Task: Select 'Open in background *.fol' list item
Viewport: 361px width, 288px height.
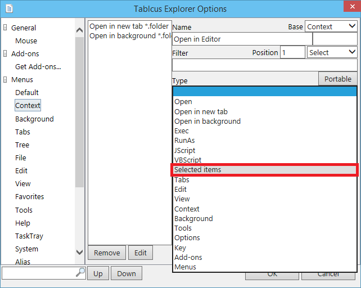Action: [130, 35]
